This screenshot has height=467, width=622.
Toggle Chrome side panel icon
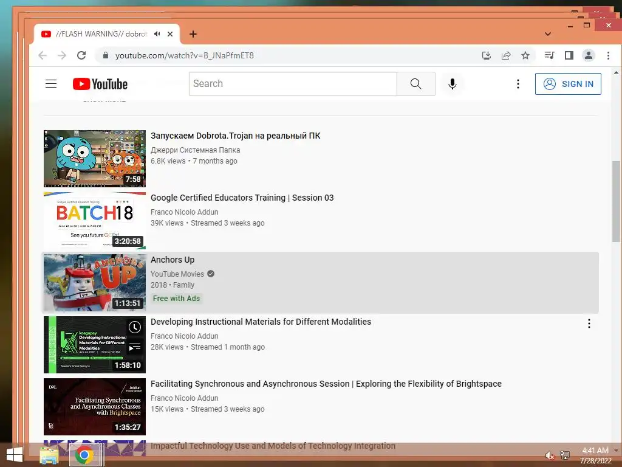(x=569, y=55)
